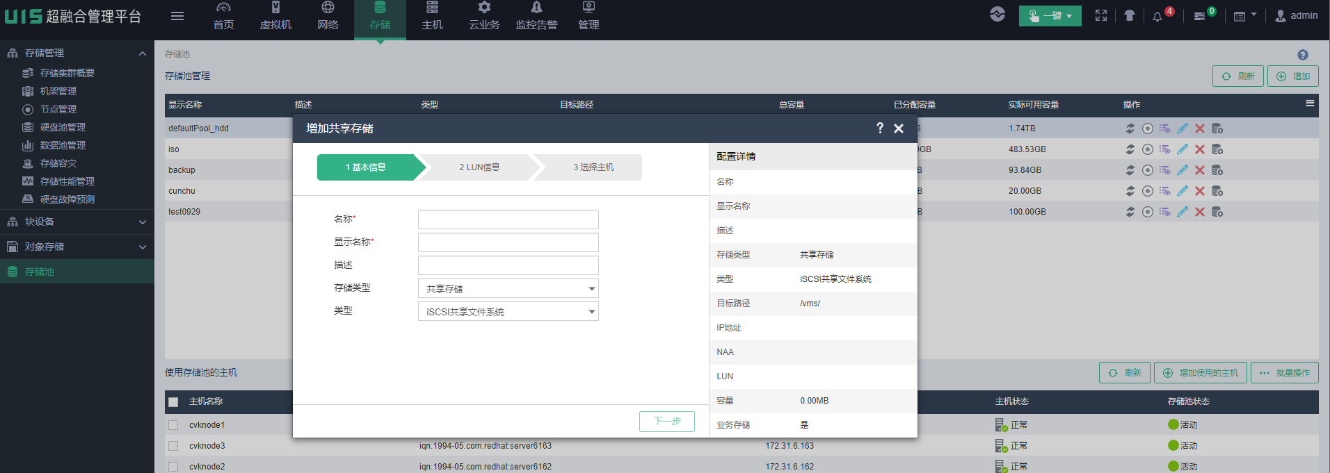Check the cvknode3 host checkbox
The image size is (1330, 473).
click(173, 446)
